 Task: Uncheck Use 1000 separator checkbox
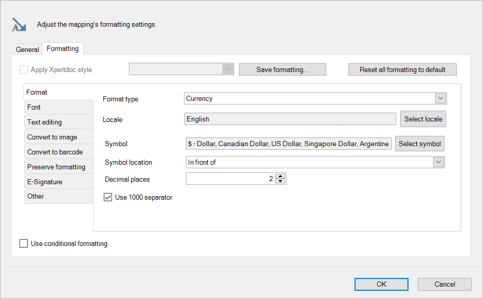tap(108, 197)
